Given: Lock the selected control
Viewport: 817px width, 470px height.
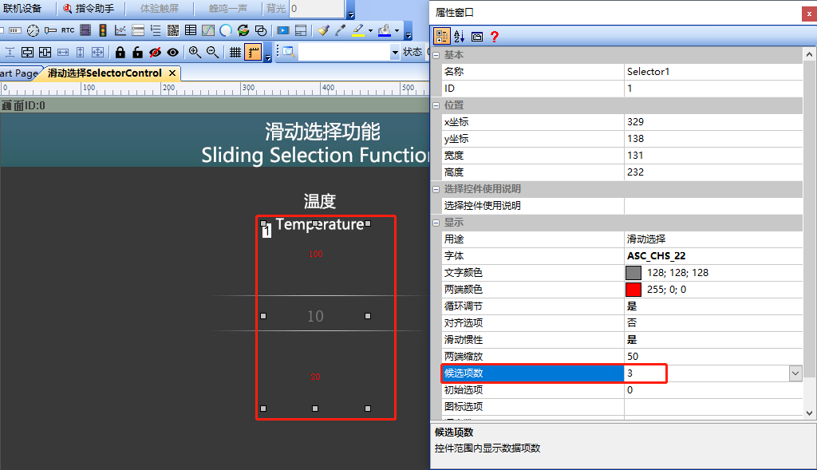Looking at the screenshot, I should click(120, 52).
